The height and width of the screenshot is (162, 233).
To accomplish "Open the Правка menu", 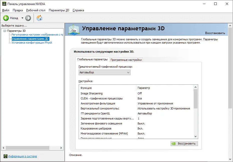I will tap(18, 10).
